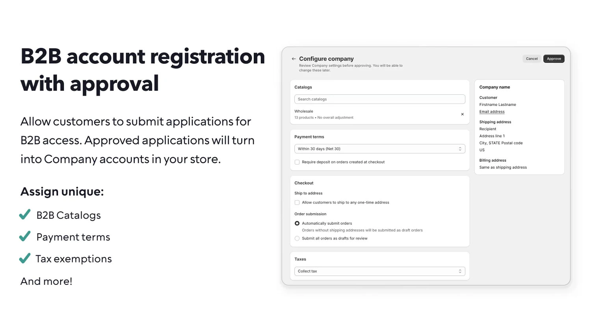Remove the Wholesale catalog with X icon
The height and width of the screenshot is (332, 591).
click(x=462, y=114)
